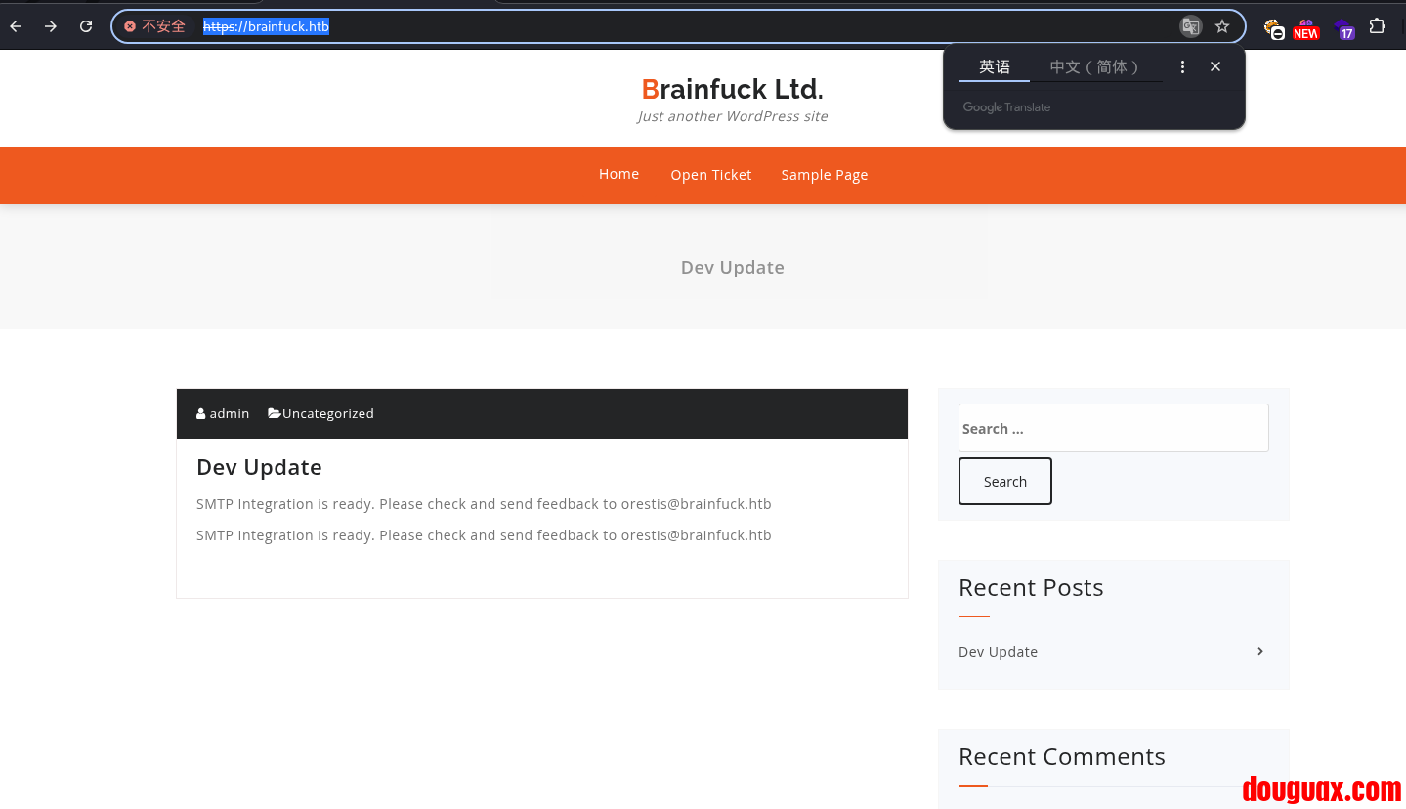Reload the current page
Screen dimensions: 1406x809
pos(86,26)
